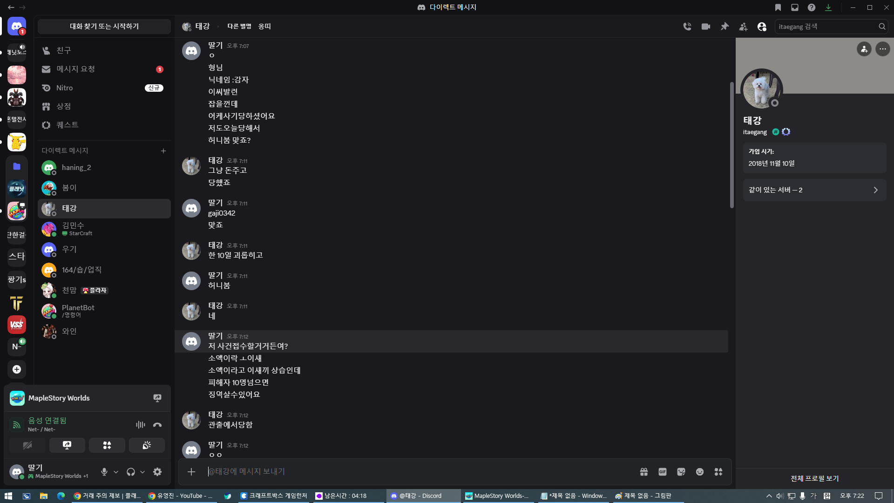Add friends to this DM
This screenshot has height=503, width=894.
[x=743, y=27]
